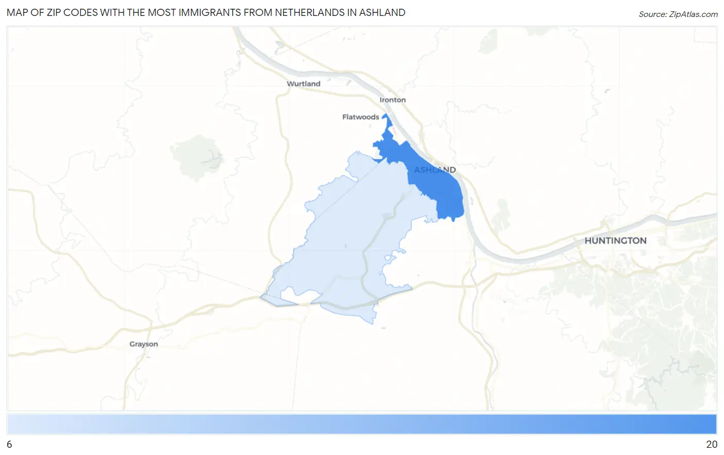Click the Flatwoods town label

[360, 117]
